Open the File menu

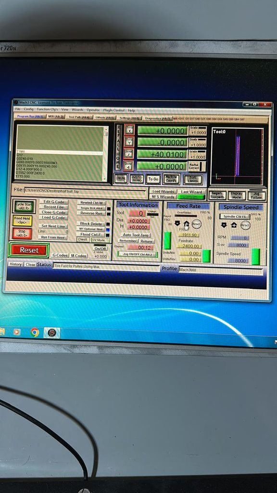click(x=18, y=109)
